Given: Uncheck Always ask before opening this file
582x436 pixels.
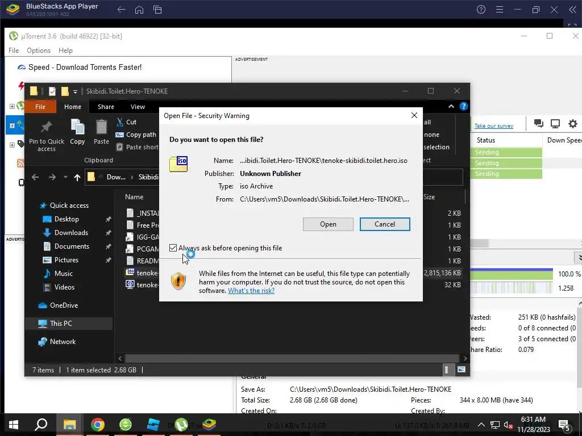Looking at the screenshot, I should point(173,248).
